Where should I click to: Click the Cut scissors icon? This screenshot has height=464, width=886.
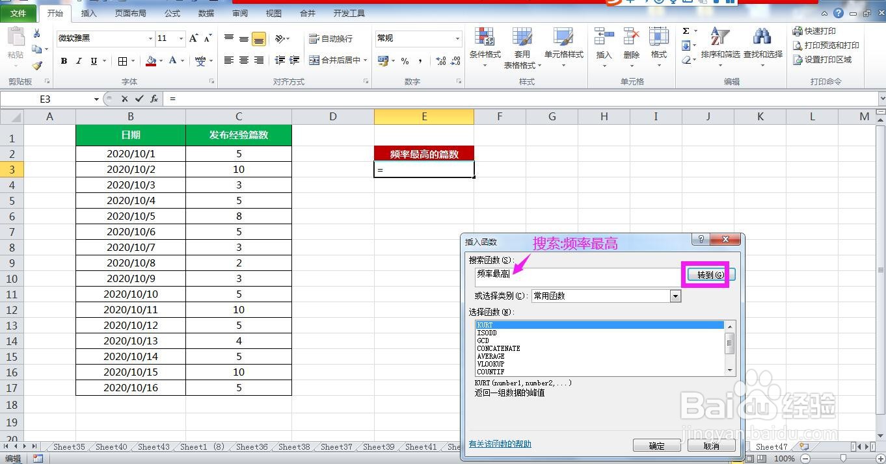(37, 34)
